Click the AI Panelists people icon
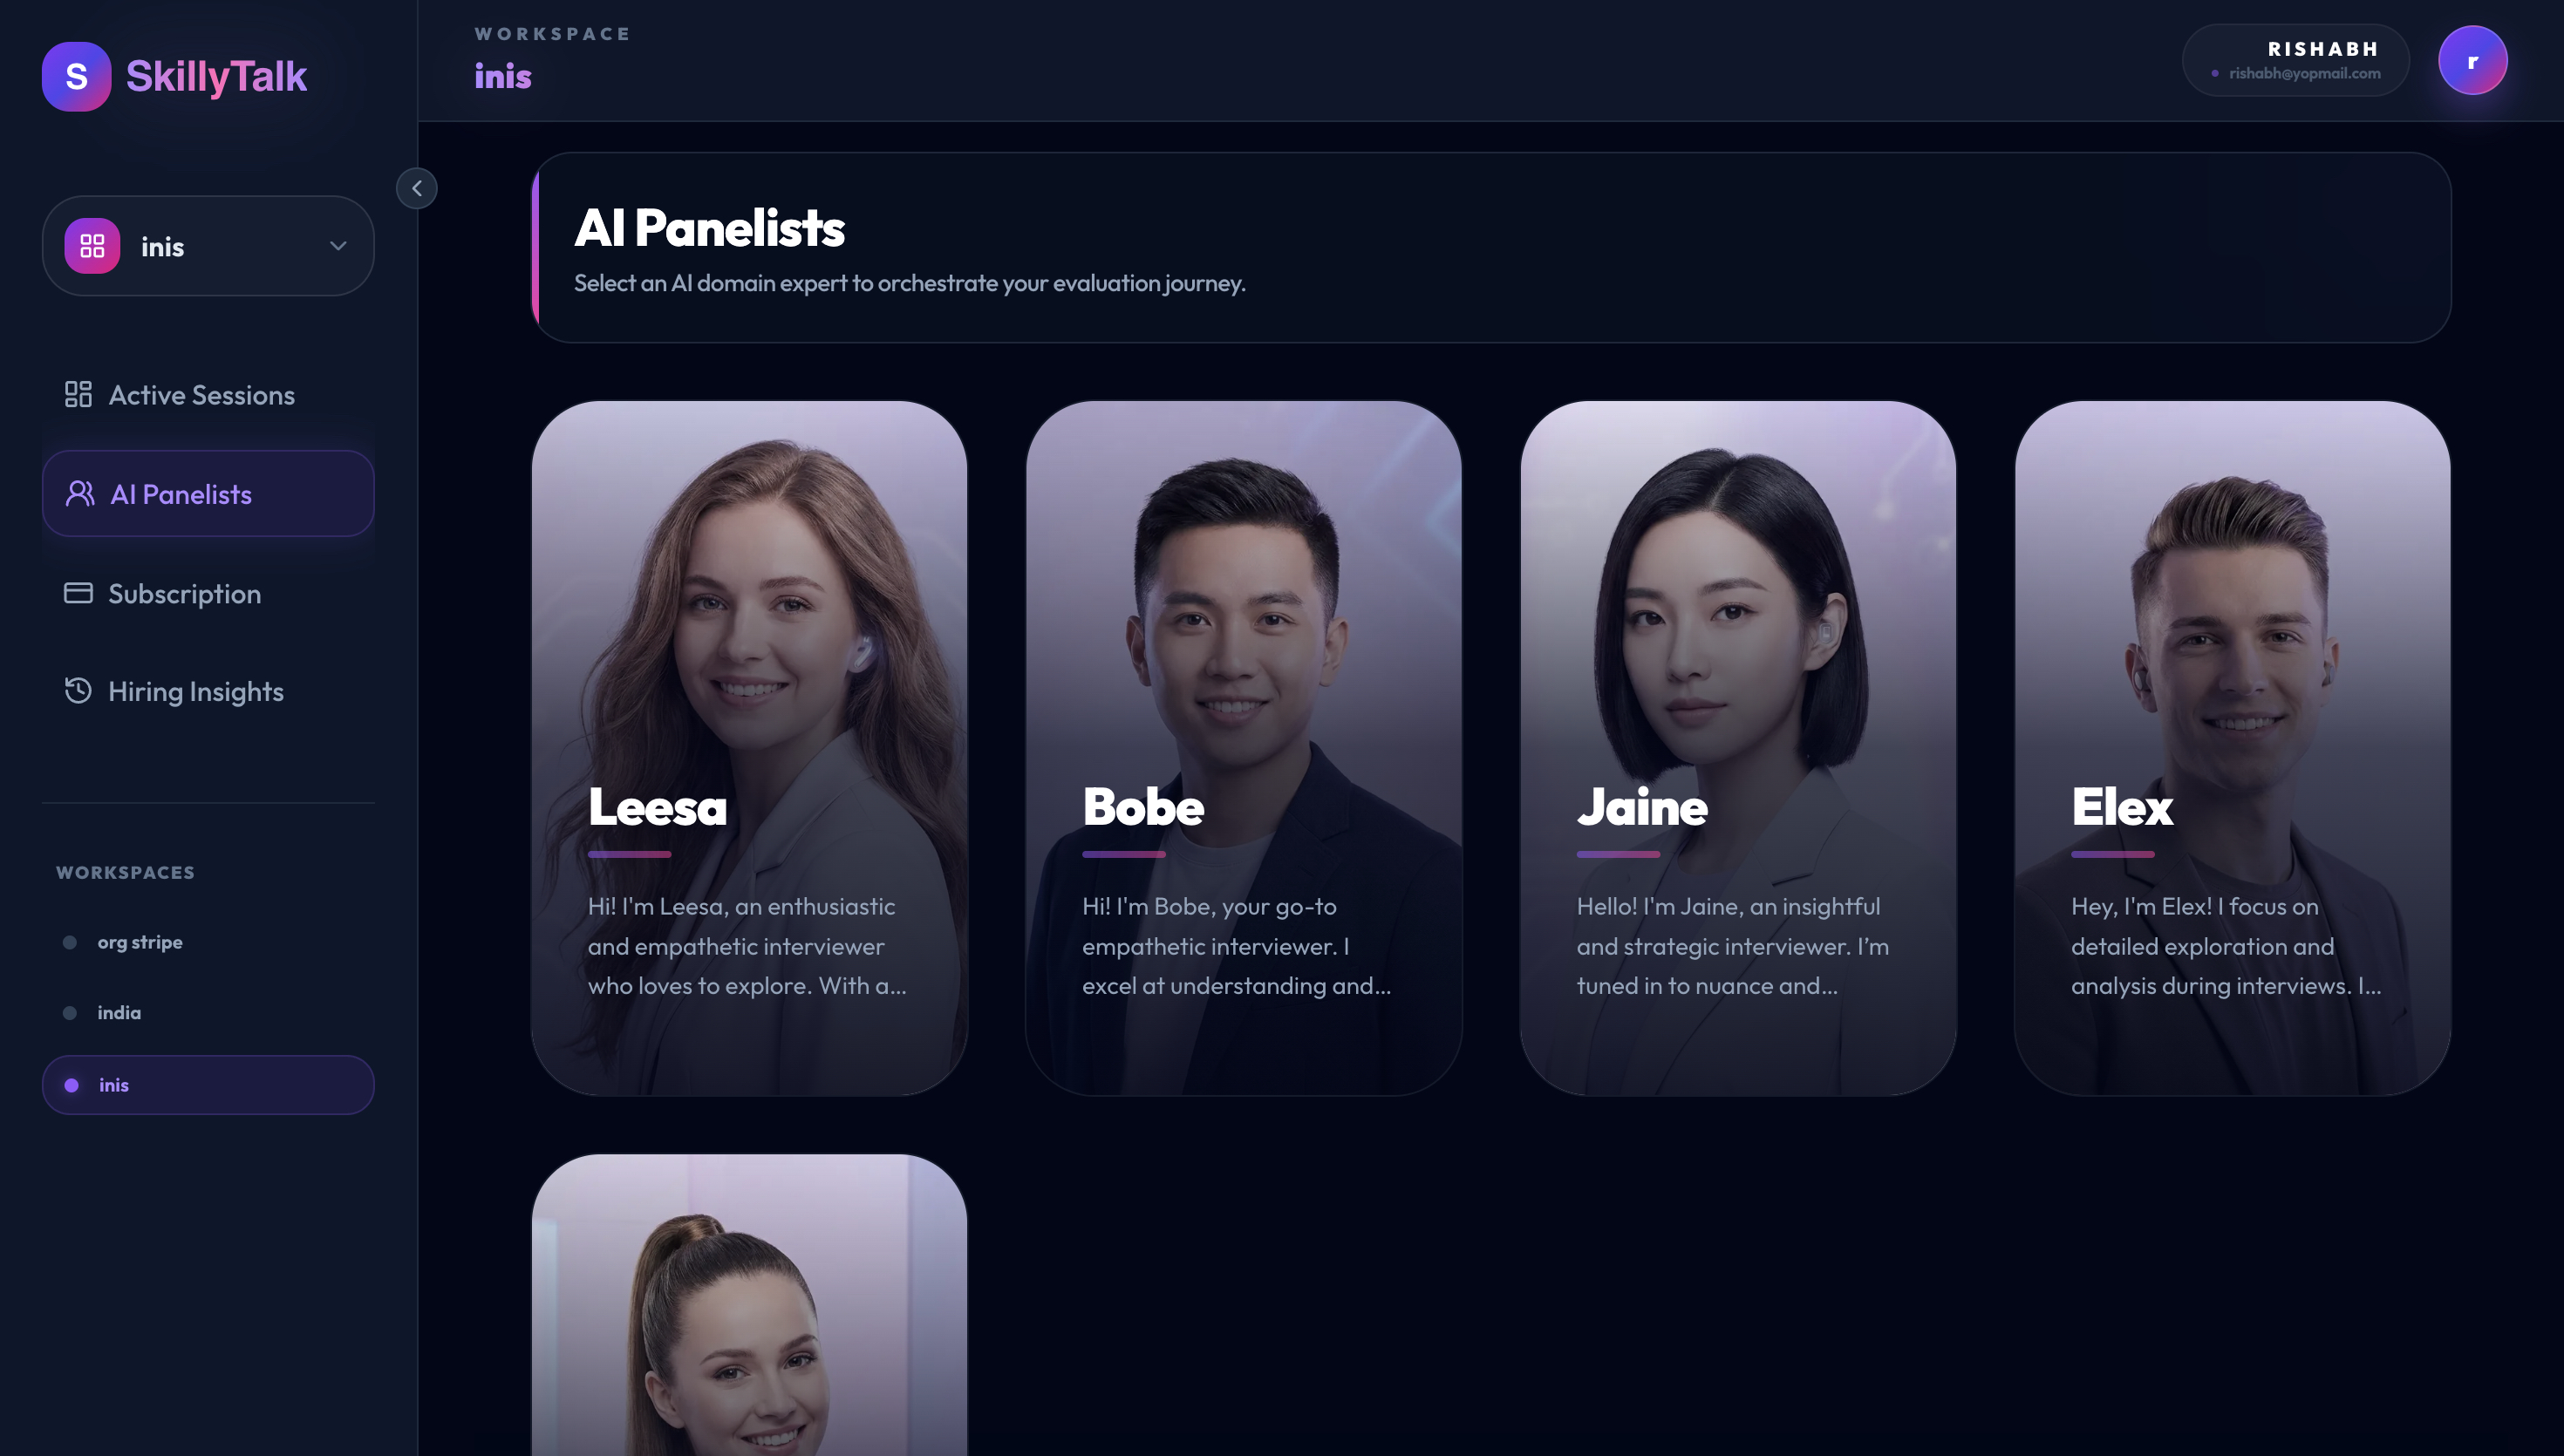 click(80, 493)
